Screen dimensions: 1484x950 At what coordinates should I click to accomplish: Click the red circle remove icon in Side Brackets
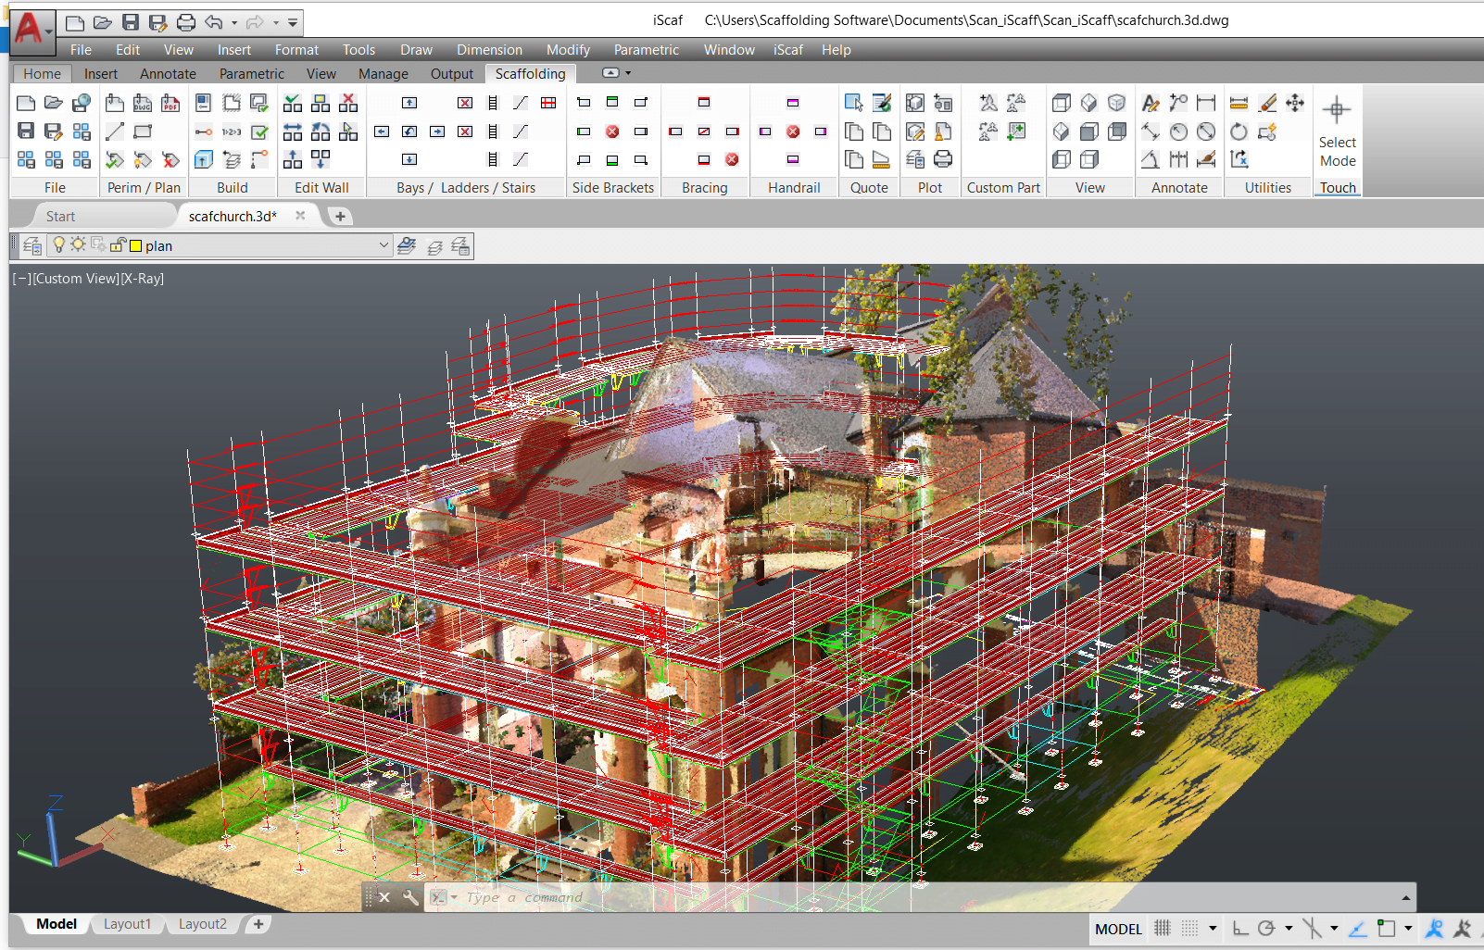(x=612, y=131)
